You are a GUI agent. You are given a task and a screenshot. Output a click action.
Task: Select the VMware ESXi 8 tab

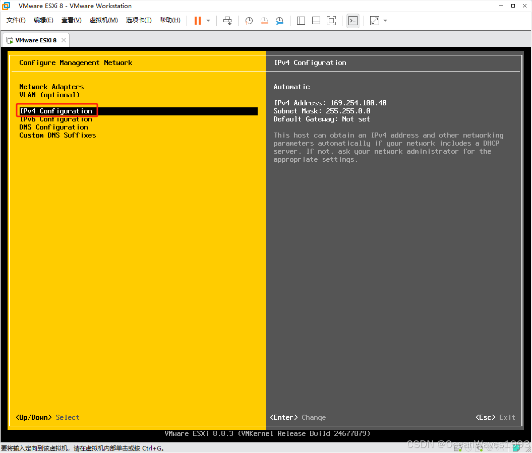pos(36,40)
